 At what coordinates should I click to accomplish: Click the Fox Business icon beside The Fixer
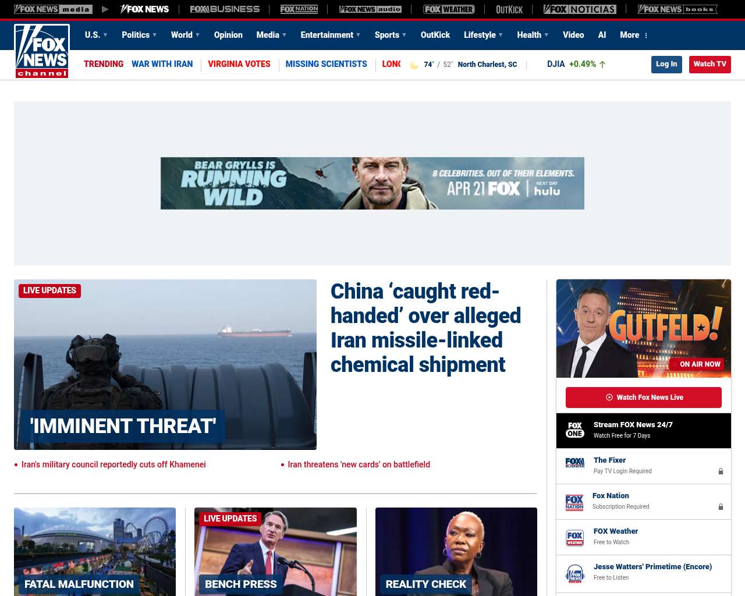(x=575, y=463)
